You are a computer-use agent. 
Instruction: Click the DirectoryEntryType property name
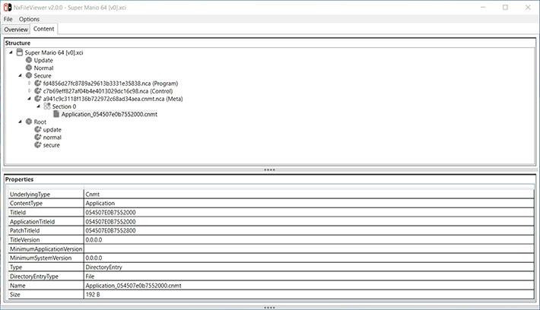[x=34, y=277]
